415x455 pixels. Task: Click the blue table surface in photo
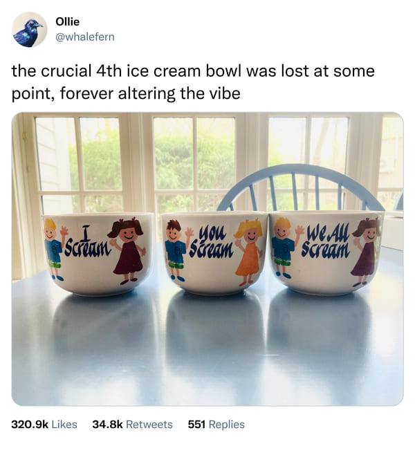[207, 349]
